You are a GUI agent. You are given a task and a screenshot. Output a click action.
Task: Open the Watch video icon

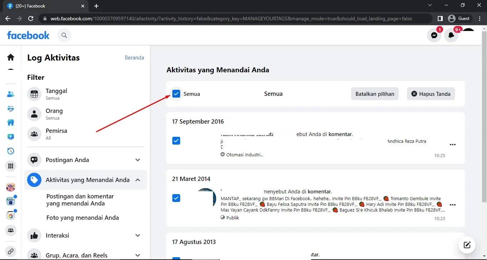tap(11, 136)
